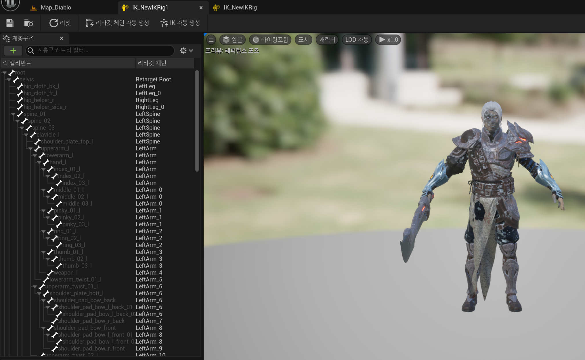Click the browse to asset icon

click(x=28, y=23)
